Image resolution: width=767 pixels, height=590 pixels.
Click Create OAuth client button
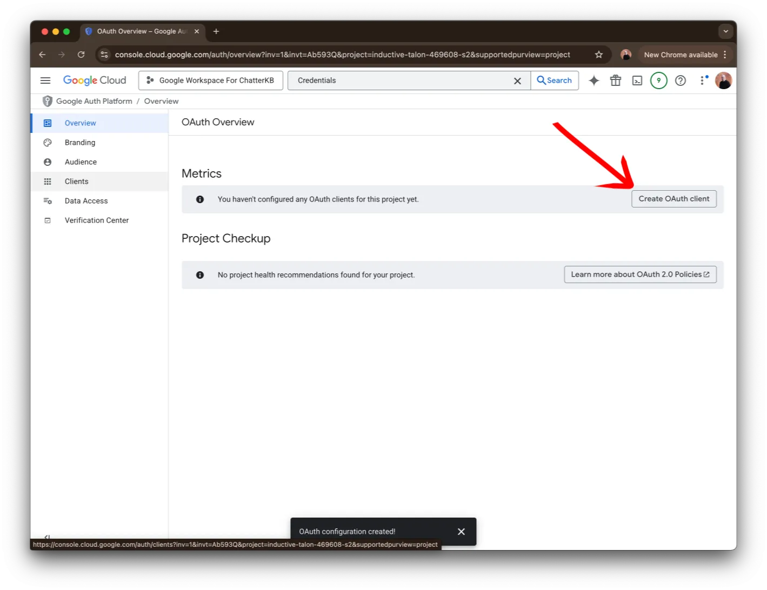click(x=674, y=199)
